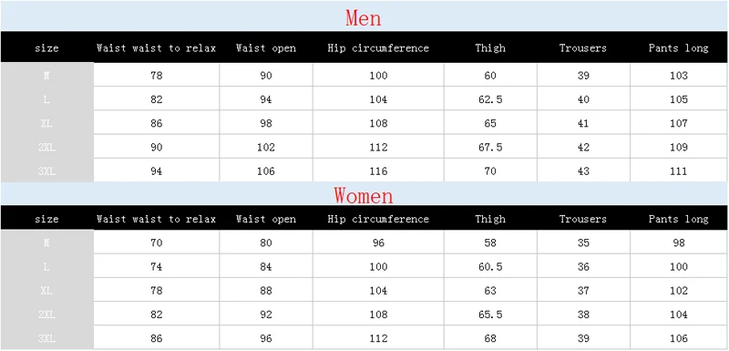Select Women's M waist value 70

157,243
